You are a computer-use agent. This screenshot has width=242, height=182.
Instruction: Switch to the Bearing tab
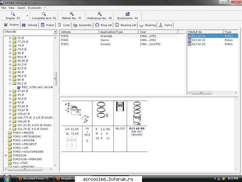point(147,25)
